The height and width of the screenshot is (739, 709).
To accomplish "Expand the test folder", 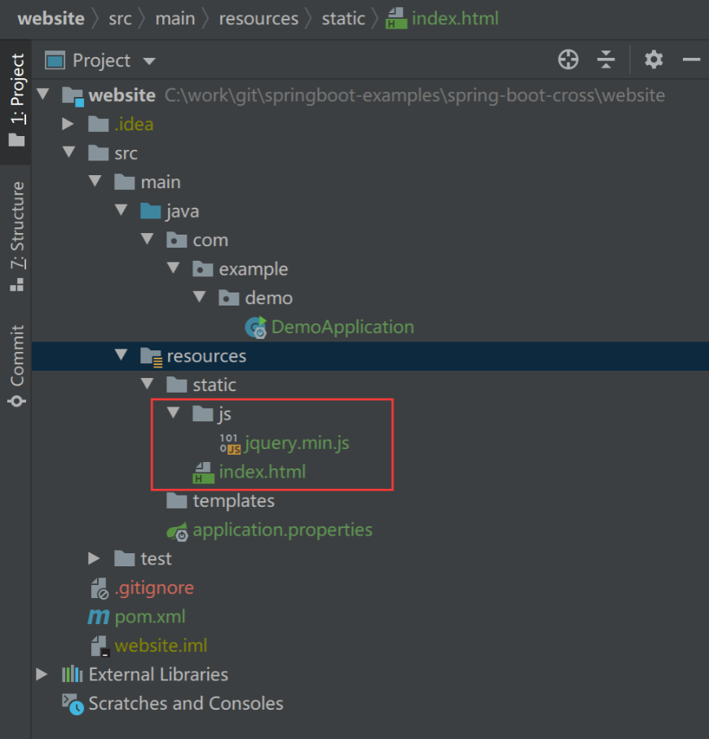I will (x=95, y=559).
